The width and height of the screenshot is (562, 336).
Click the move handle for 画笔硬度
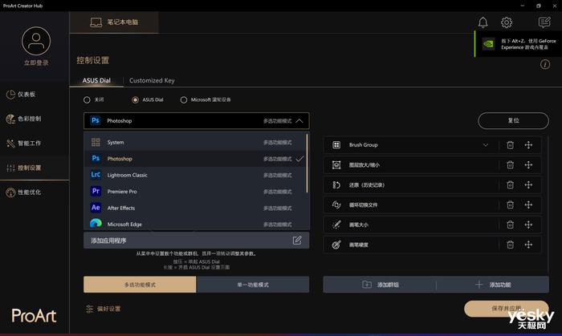pos(528,245)
